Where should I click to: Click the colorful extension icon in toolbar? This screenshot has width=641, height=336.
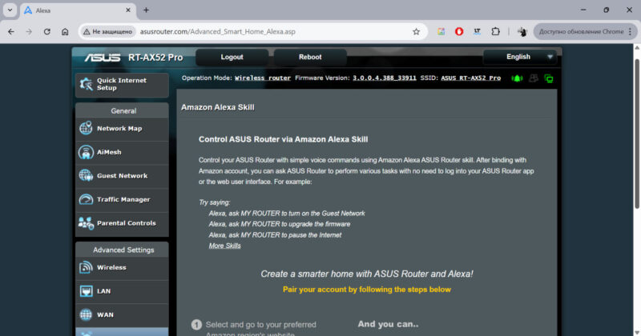coord(441,31)
